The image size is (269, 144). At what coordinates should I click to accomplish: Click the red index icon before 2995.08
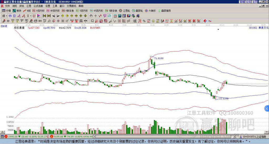click(6, 137)
